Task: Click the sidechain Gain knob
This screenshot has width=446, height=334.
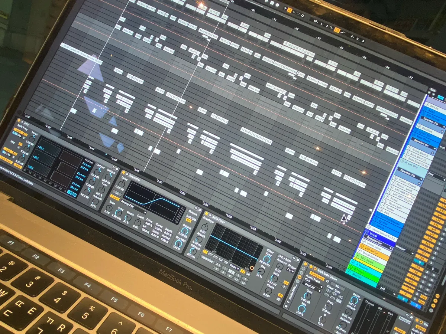Action: 307,296
